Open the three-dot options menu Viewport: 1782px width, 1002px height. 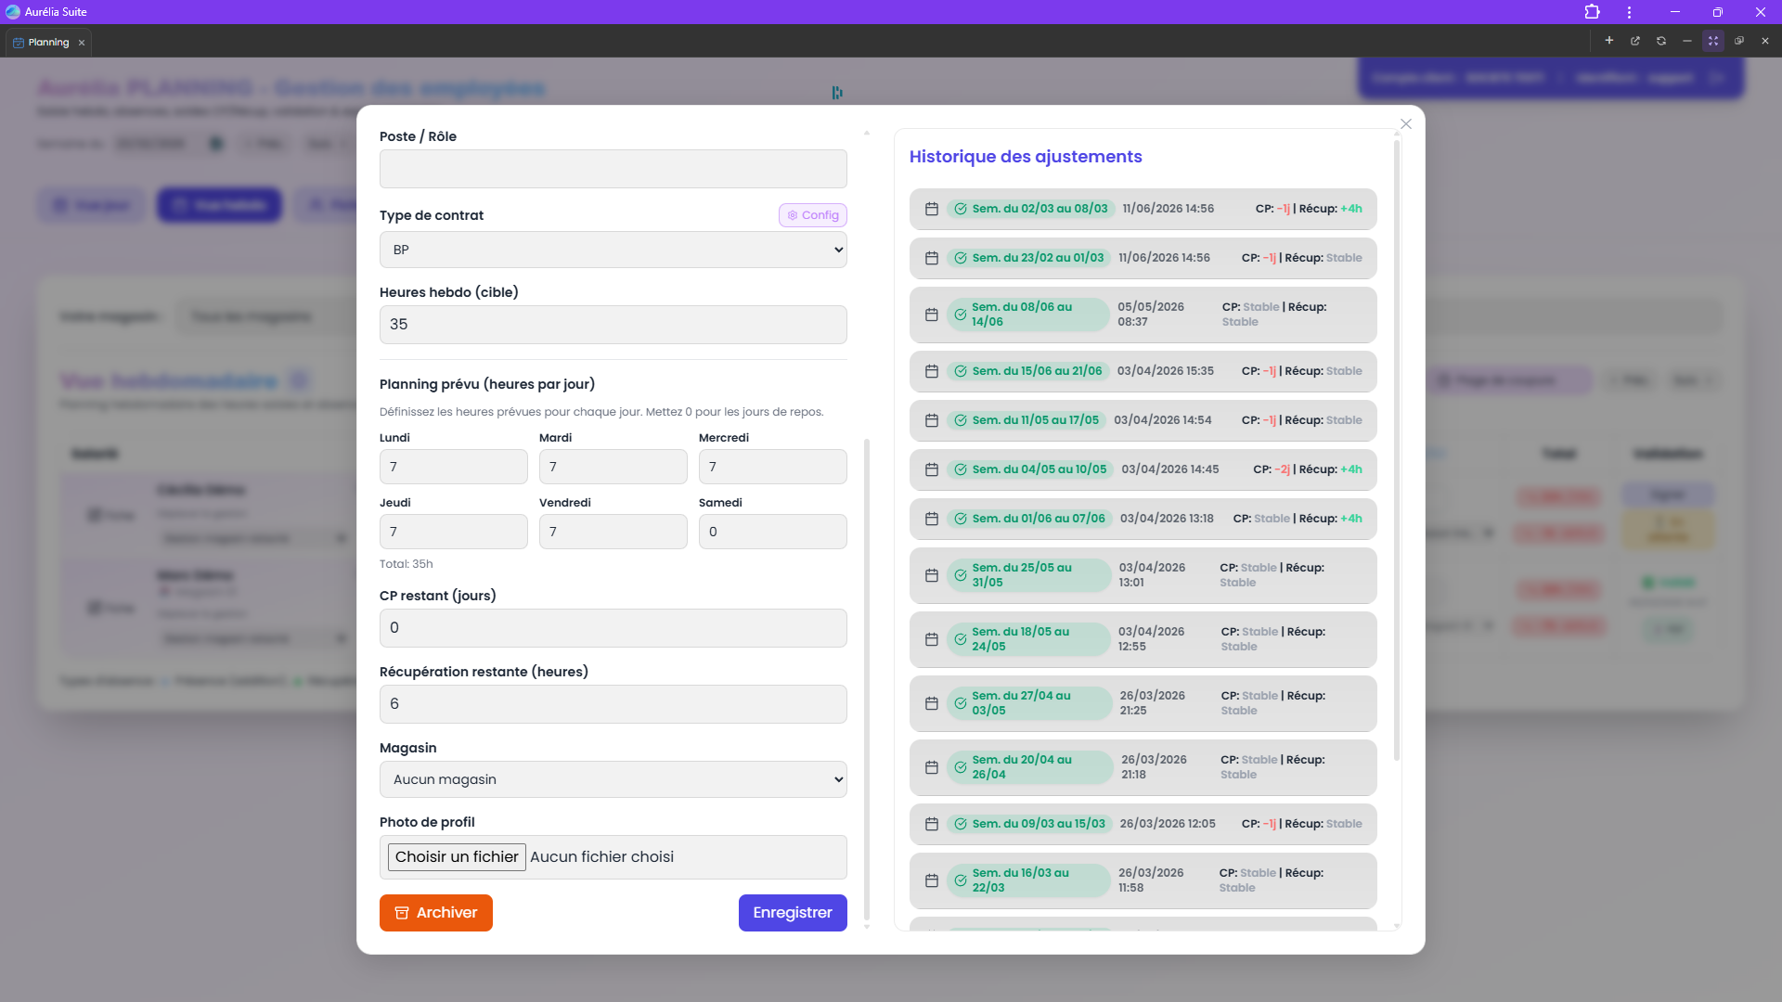[x=1629, y=12]
